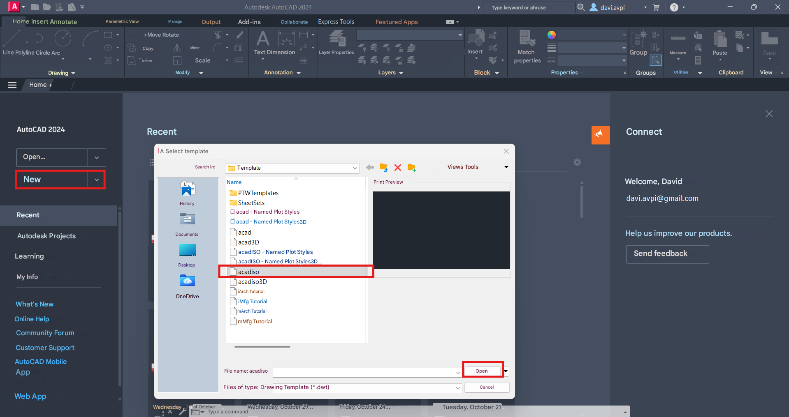The height and width of the screenshot is (417, 789).
Task: Activate the Text annotation tool icon
Action: (263, 39)
